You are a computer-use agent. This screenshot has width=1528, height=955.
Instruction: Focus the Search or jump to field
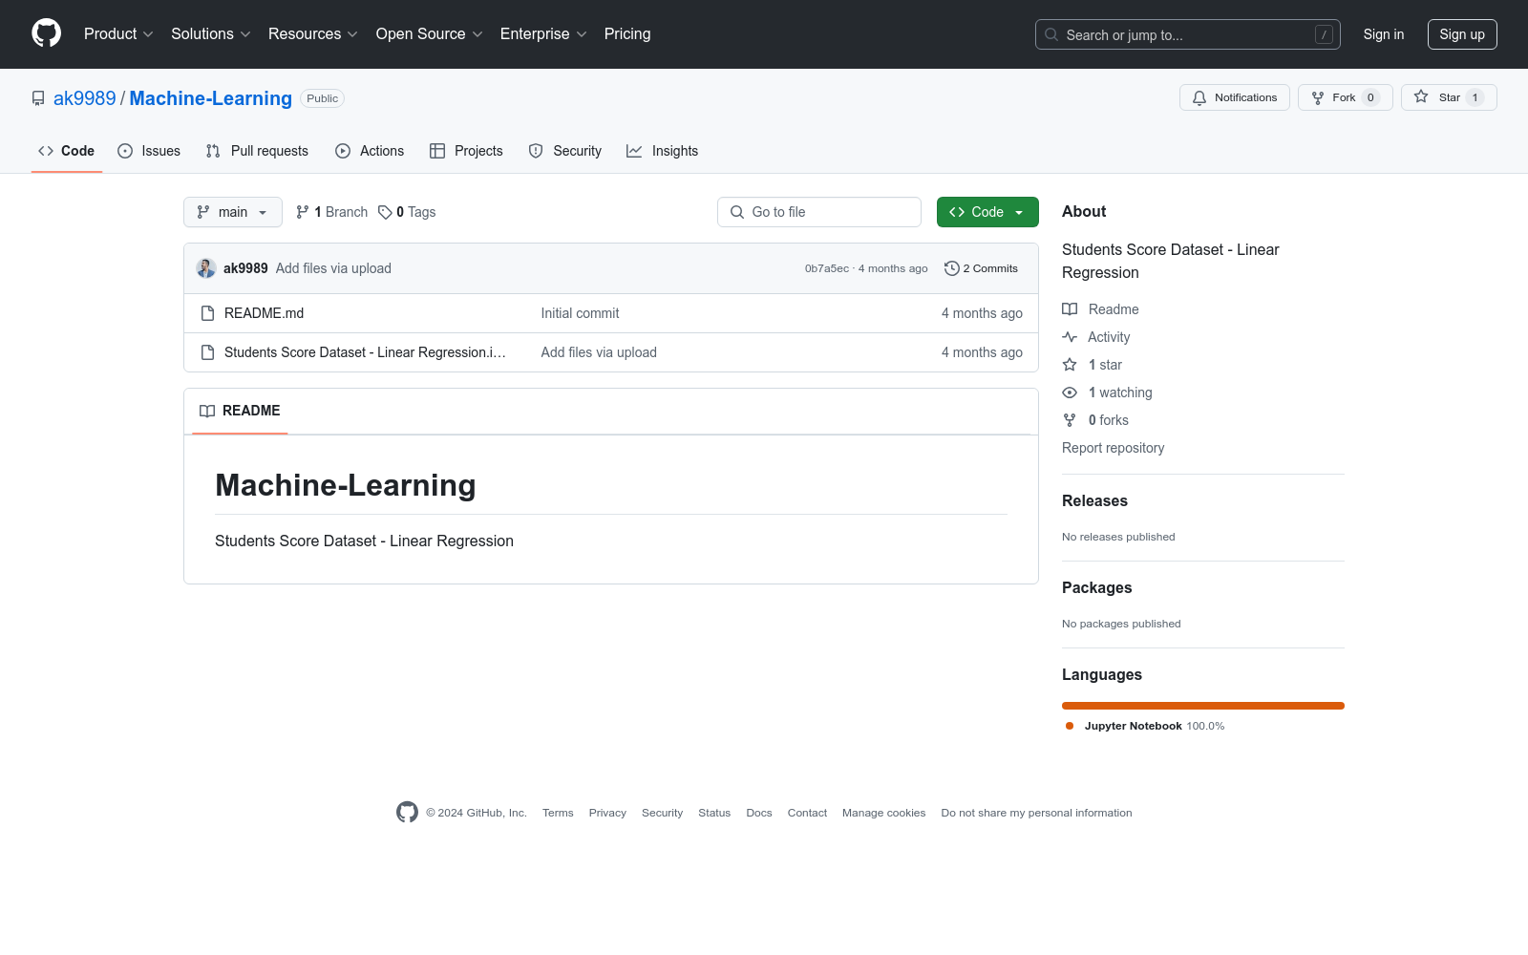(1188, 34)
